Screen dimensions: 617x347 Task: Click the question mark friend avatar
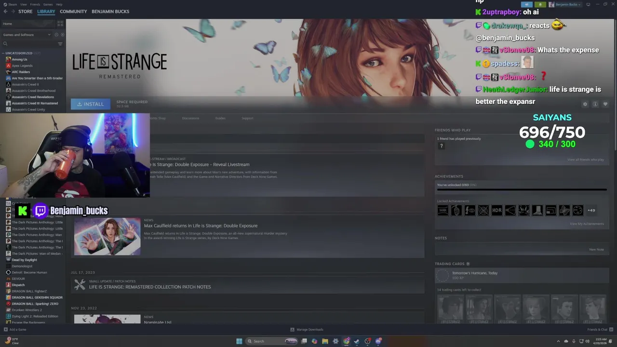[x=441, y=146]
